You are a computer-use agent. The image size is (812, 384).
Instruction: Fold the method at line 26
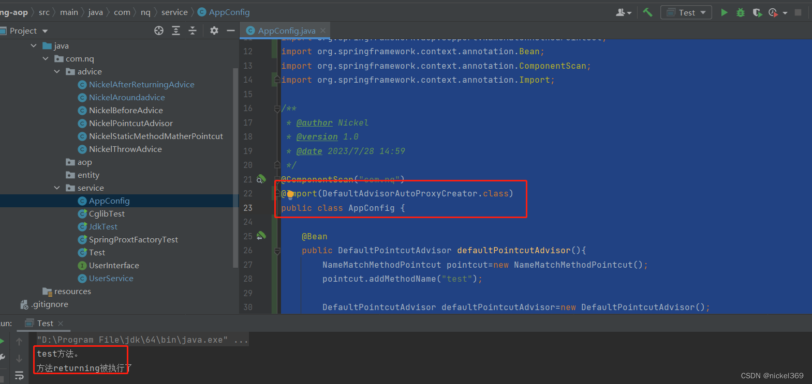tap(277, 251)
